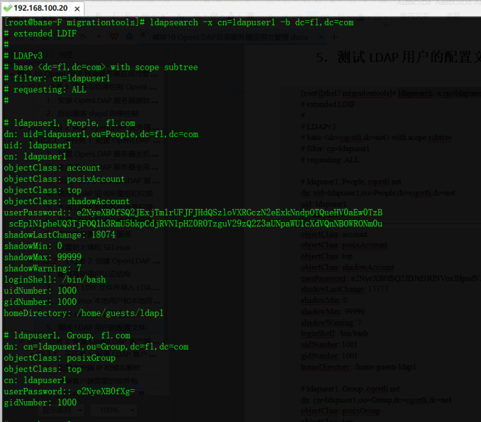Click the '# extended LDIF' line
The image size is (481, 422).
pyautogui.click(x=40, y=33)
